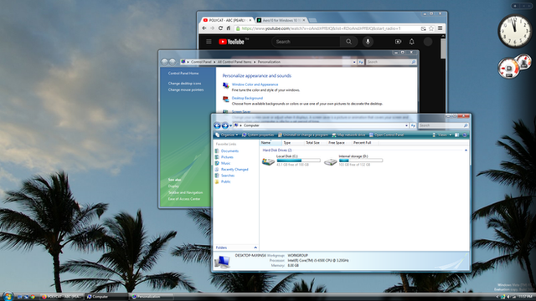Screen dimensions: 536x301
Task: Run the YouTube search magnifier button
Action: coord(348,42)
